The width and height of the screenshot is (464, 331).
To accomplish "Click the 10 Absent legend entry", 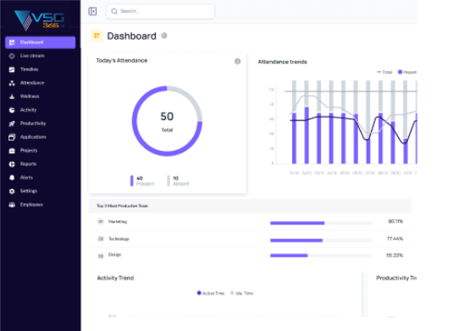I will 178,180.
